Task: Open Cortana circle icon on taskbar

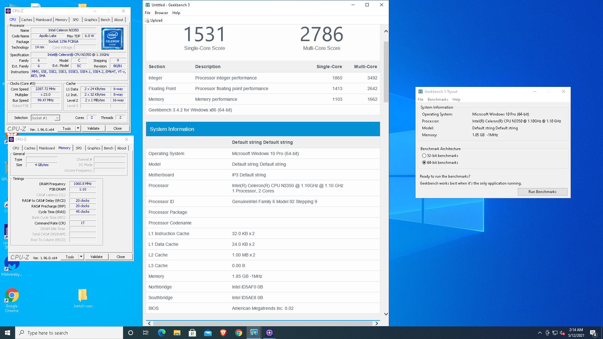Action: tap(131, 333)
